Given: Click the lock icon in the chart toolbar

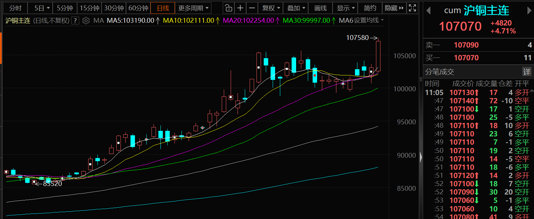Looking at the screenshot, I should (x=228, y=8).
